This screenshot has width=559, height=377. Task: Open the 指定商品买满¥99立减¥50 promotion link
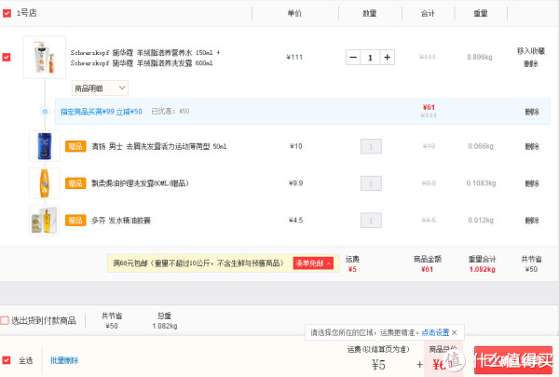click(x=102, y=112)
